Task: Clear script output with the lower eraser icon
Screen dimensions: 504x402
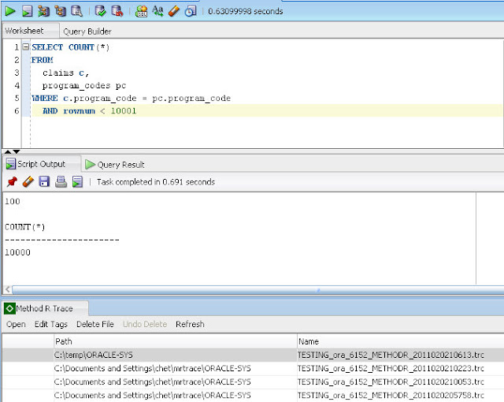Action: point(28,182)
